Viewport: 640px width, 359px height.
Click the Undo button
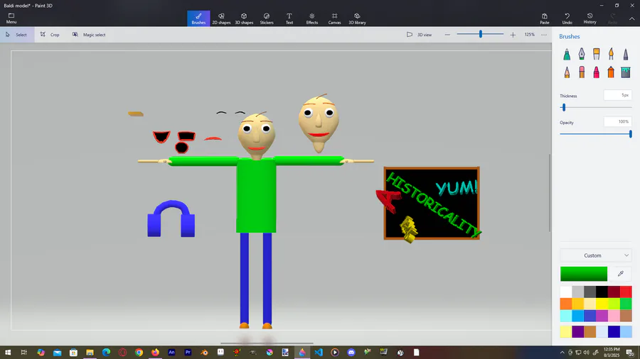(567, 18)
